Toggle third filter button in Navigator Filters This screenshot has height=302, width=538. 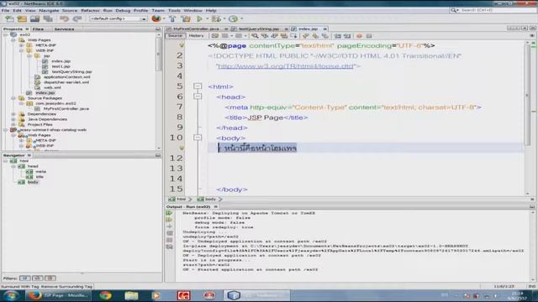50,279
